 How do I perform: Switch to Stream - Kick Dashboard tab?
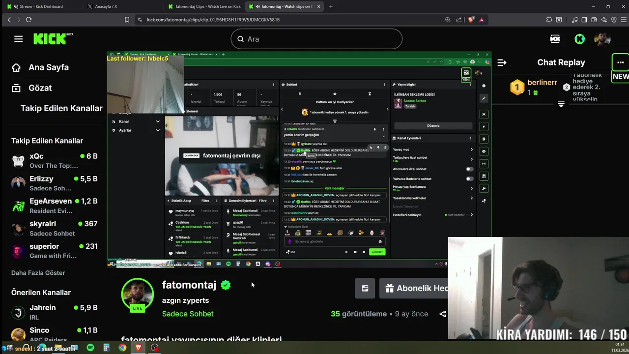pos(41,6)
